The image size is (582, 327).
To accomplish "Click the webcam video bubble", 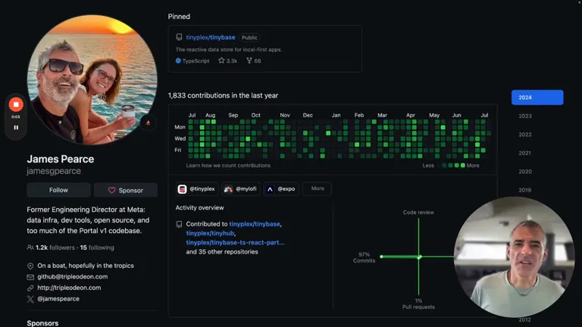I will coord(514,257).
